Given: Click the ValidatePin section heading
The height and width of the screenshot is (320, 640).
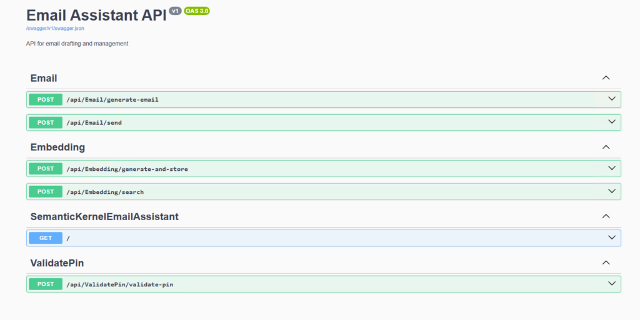Looking at the screenshot, I should (57, 263).
